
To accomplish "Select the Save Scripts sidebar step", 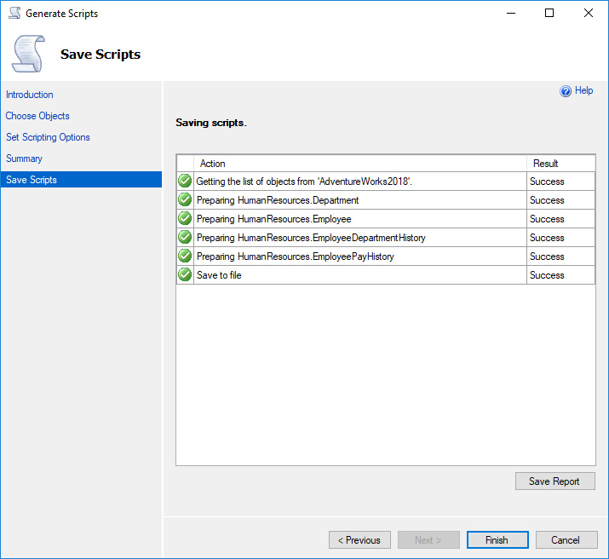I will tap(32, 180).
